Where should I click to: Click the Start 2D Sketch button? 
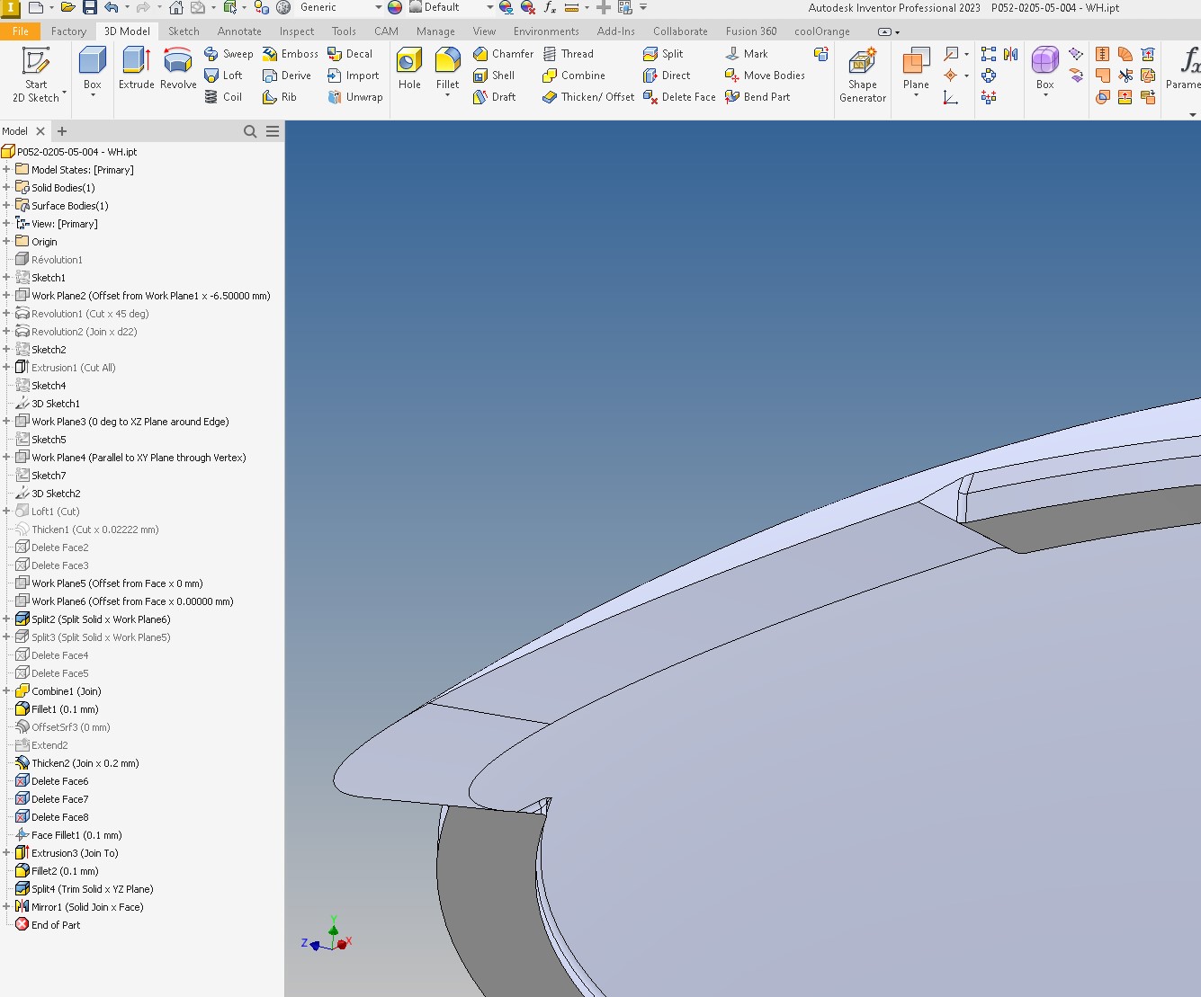coord(34,72)
